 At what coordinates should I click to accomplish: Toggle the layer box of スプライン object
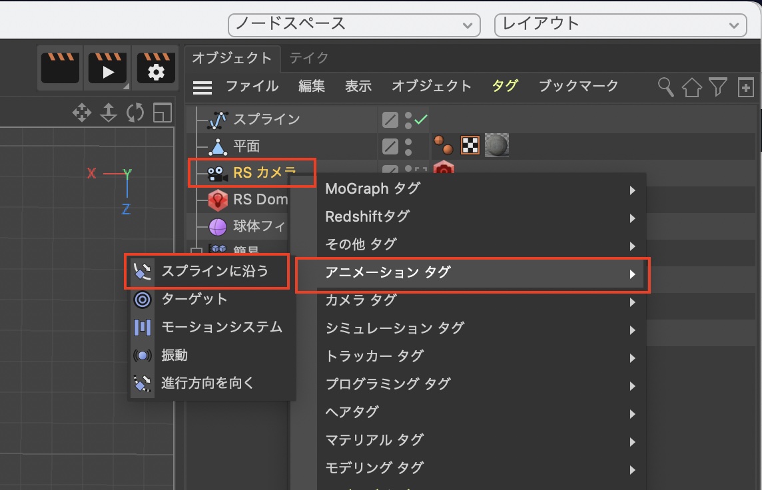pos(390,120)
